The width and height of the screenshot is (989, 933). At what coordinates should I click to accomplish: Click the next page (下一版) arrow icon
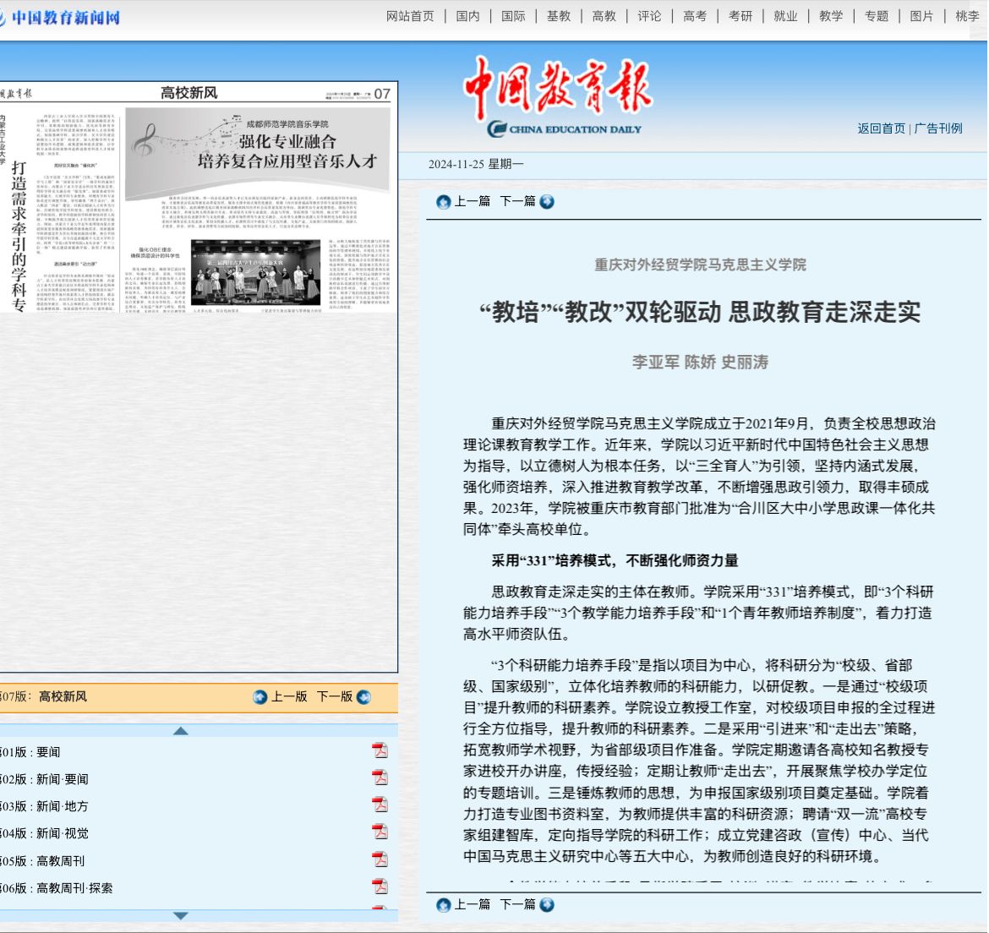click(364, 697)
